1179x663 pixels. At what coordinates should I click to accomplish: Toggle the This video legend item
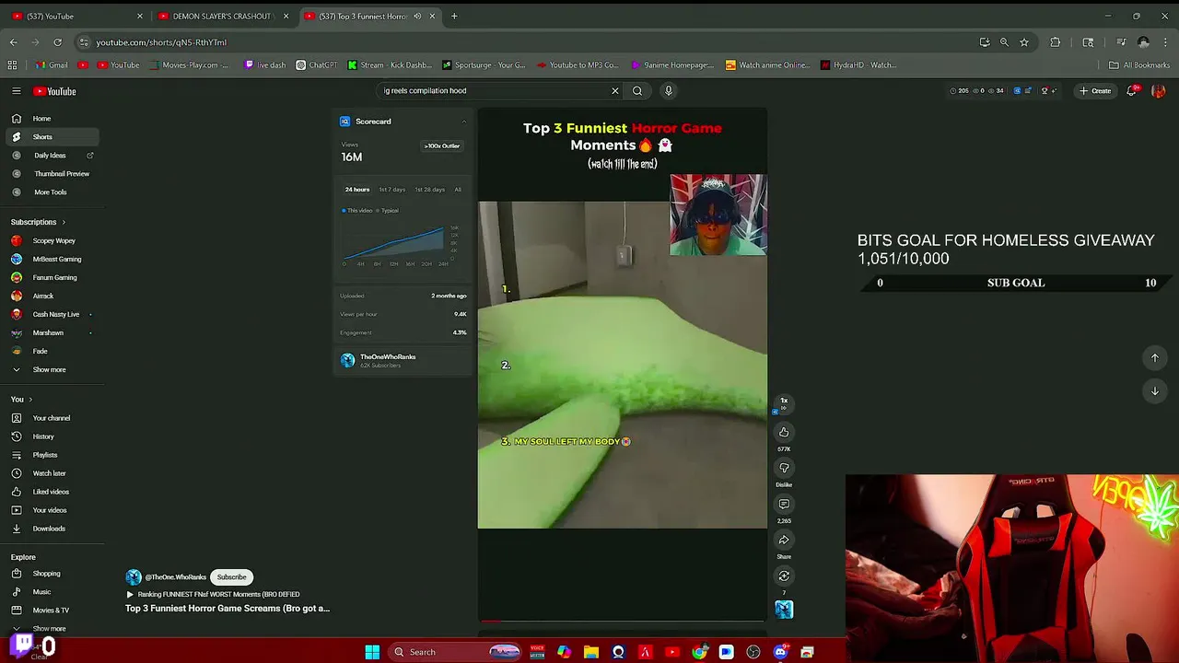point(356,210)
